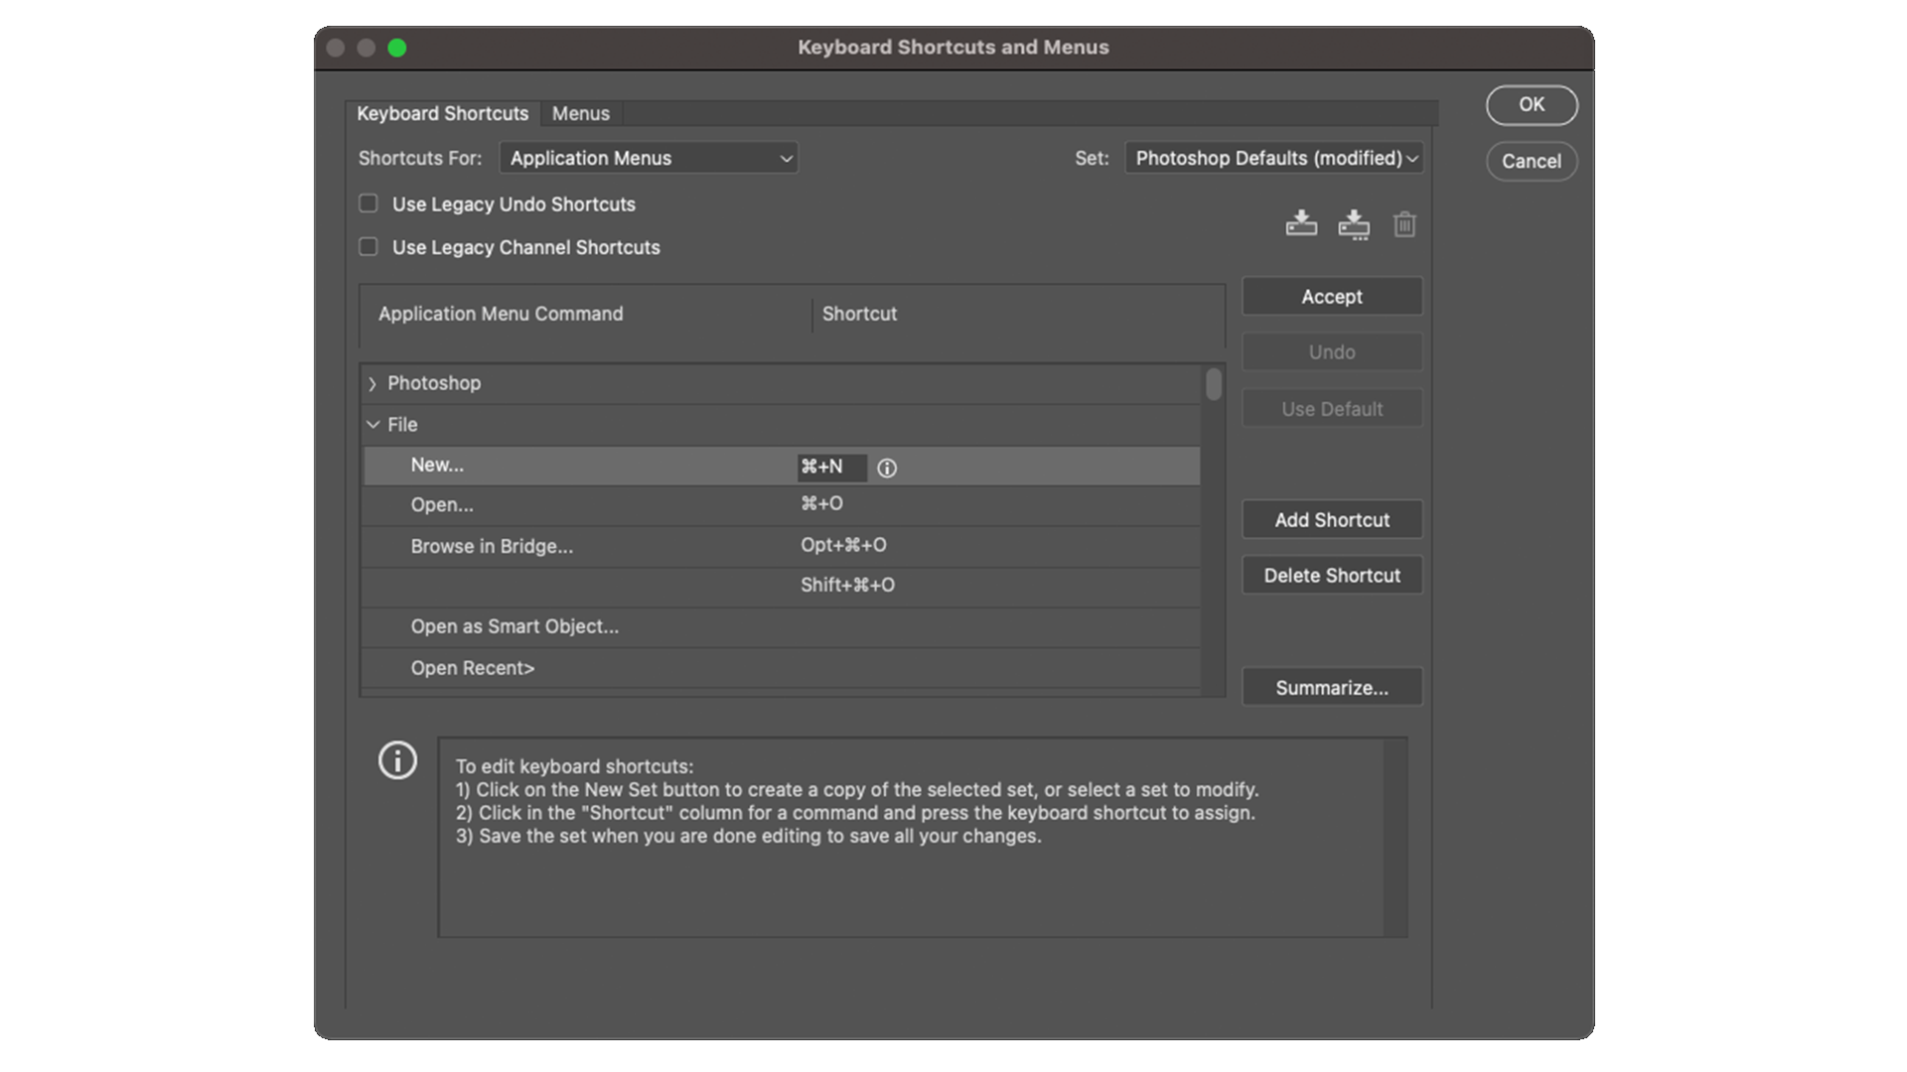Select the Open Recent> row
The width and height of the screenshot is (1907, 1072).
click(782, 668)
